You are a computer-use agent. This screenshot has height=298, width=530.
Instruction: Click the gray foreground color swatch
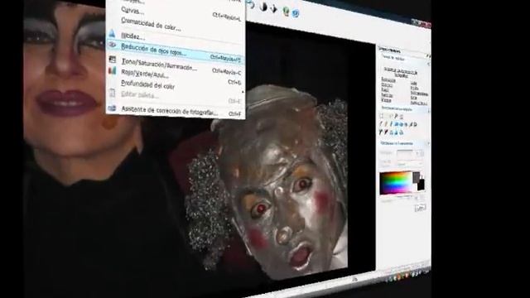[x=416, y=176]
